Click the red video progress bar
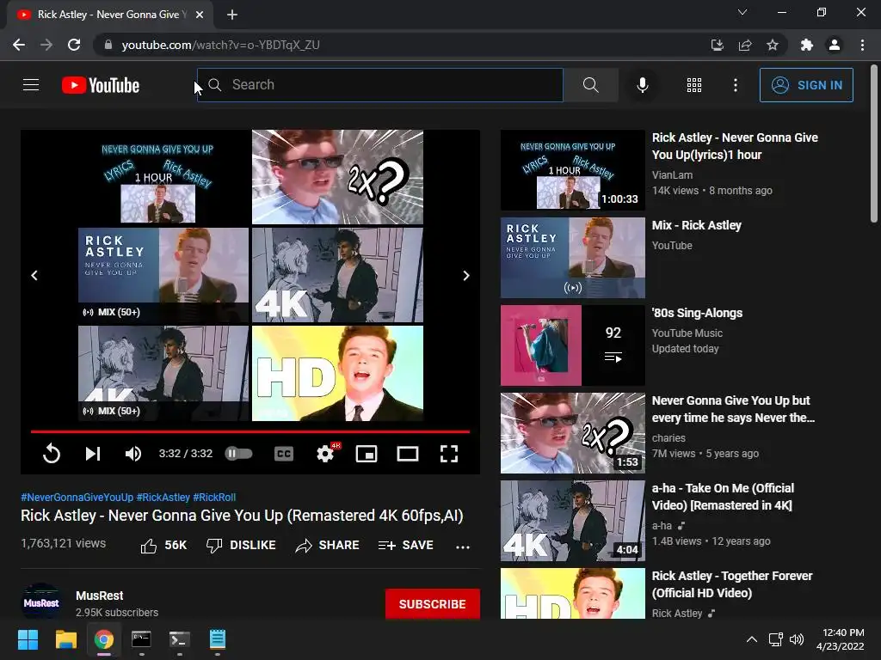 click(250, 431)
